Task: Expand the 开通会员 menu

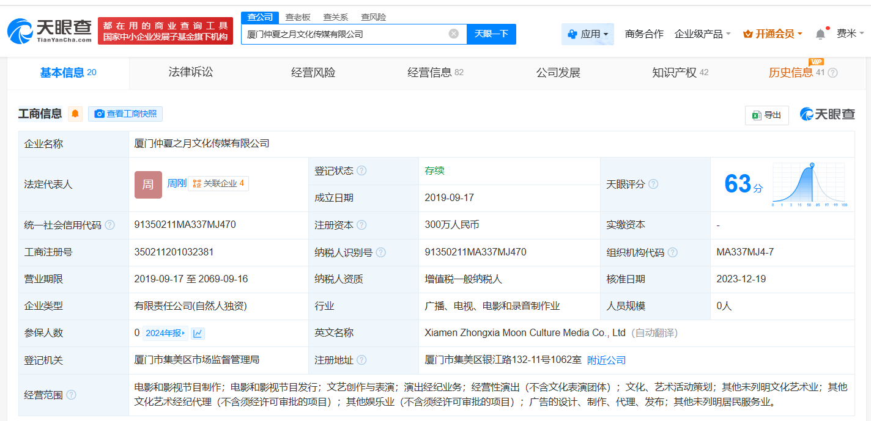Action: pos(773,34)
